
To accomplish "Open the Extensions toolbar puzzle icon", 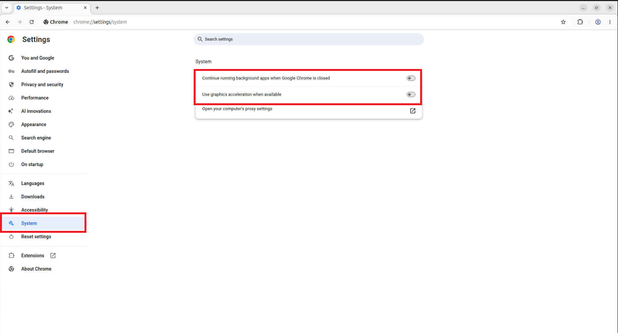I will [580, 22].
